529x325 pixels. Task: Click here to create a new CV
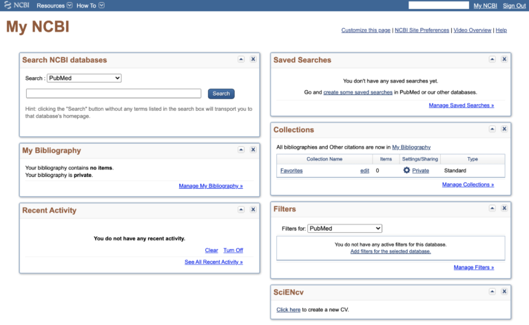[289, 310]
